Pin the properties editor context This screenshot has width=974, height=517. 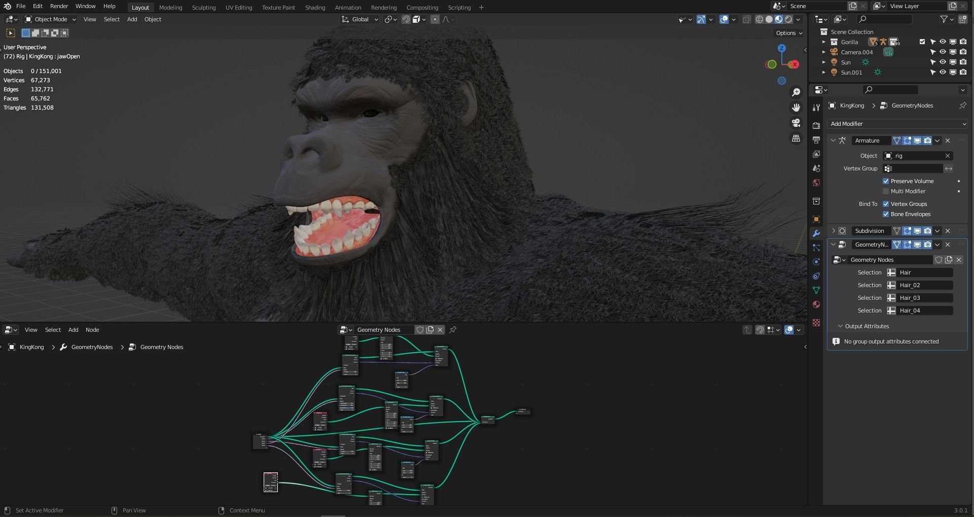962,106
